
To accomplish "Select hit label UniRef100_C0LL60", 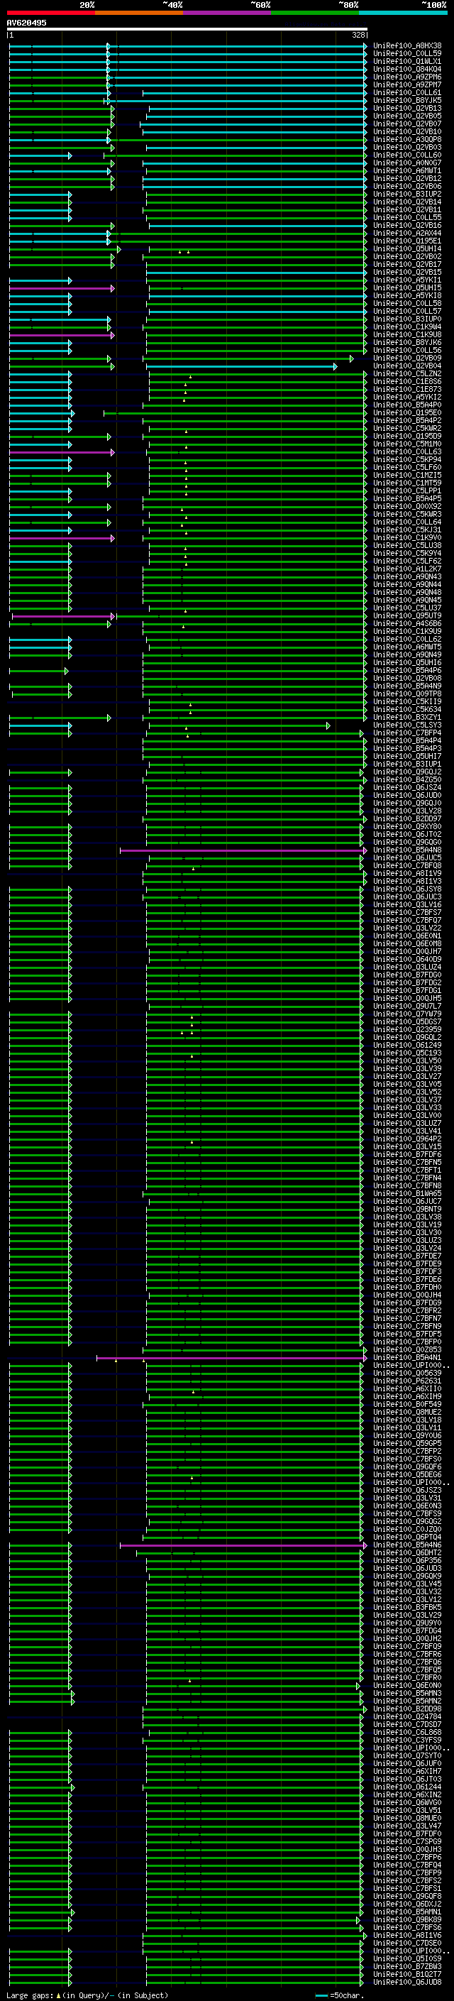I will [x=407, y=155].
